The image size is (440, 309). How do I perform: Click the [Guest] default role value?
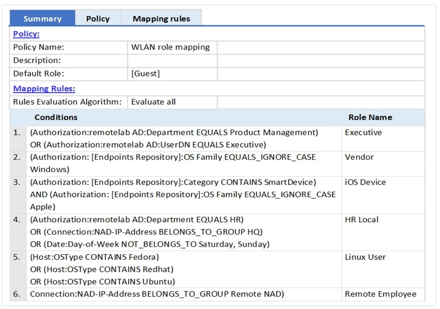pyautogui.click(x=146, y=73)
